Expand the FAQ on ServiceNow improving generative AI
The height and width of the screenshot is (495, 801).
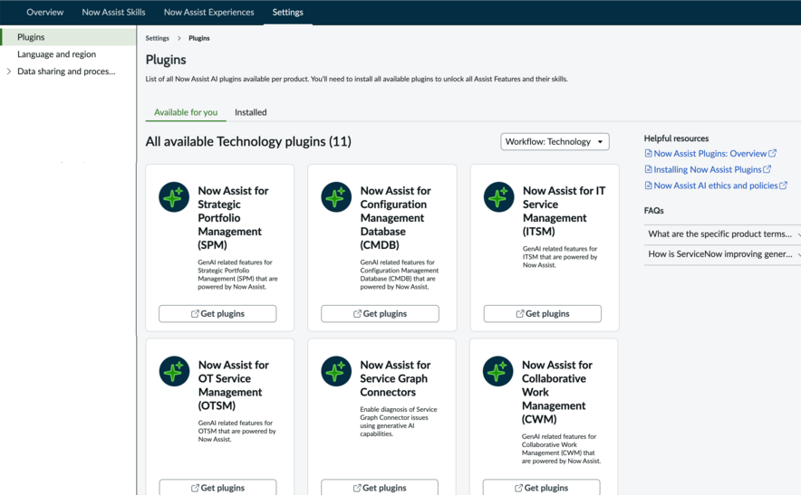(x=722, y=253)
